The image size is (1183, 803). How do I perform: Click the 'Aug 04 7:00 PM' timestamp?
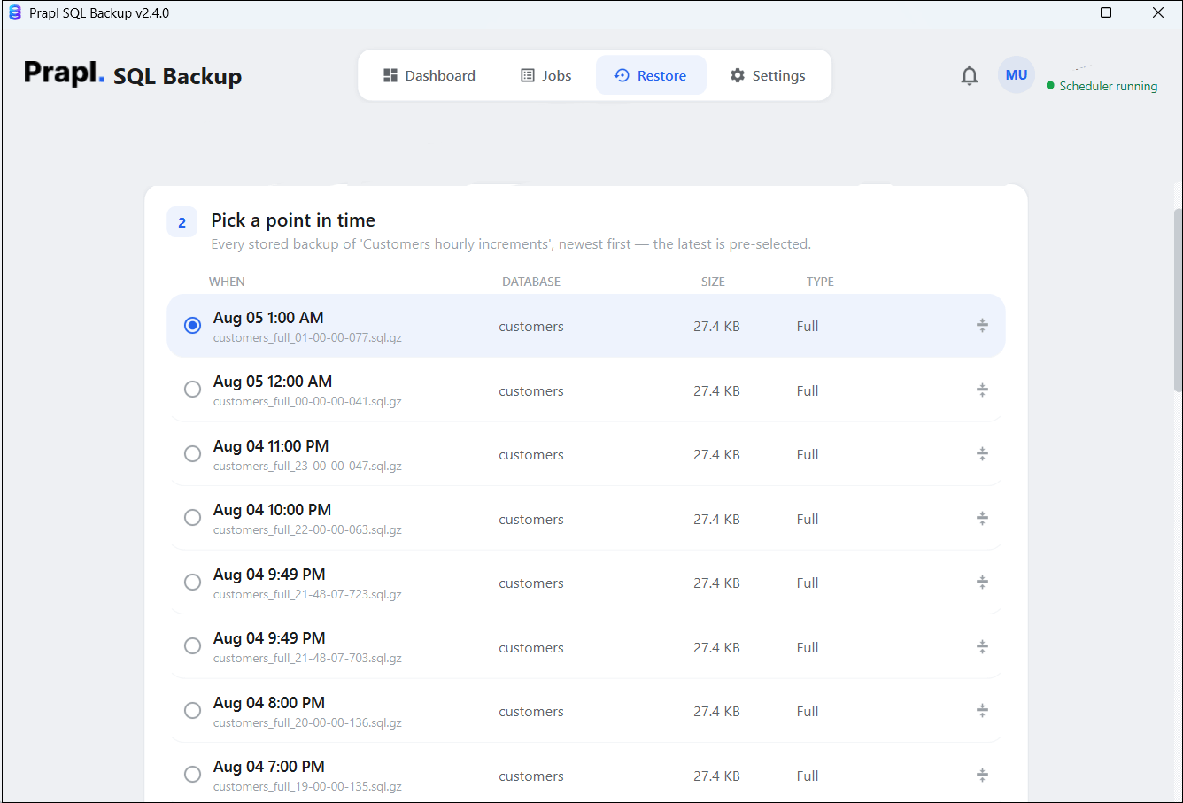click(x=269, y=767)
